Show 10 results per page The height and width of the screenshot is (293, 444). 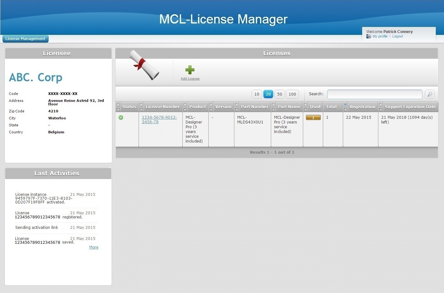(257, 94)
